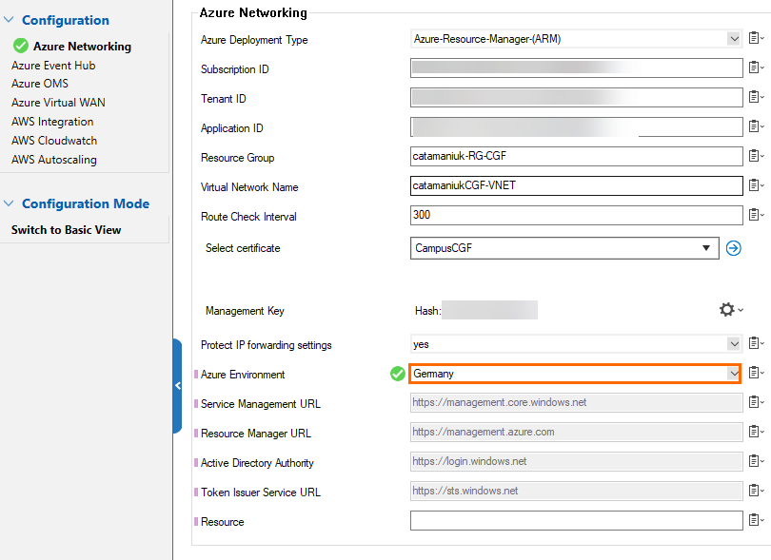Open Azure Virtual WAN configuration
This screenshot has width=771, height=560.
coord(58,102)
